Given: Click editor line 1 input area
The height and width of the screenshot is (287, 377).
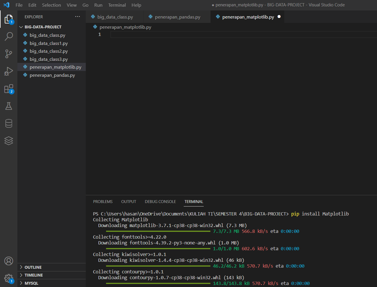Looking at the screenshot, I should click(x=243, y=34).
